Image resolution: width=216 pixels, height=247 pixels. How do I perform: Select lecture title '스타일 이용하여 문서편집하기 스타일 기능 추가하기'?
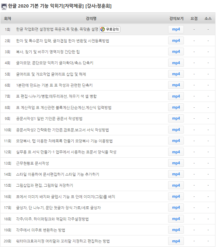[58, 174]
